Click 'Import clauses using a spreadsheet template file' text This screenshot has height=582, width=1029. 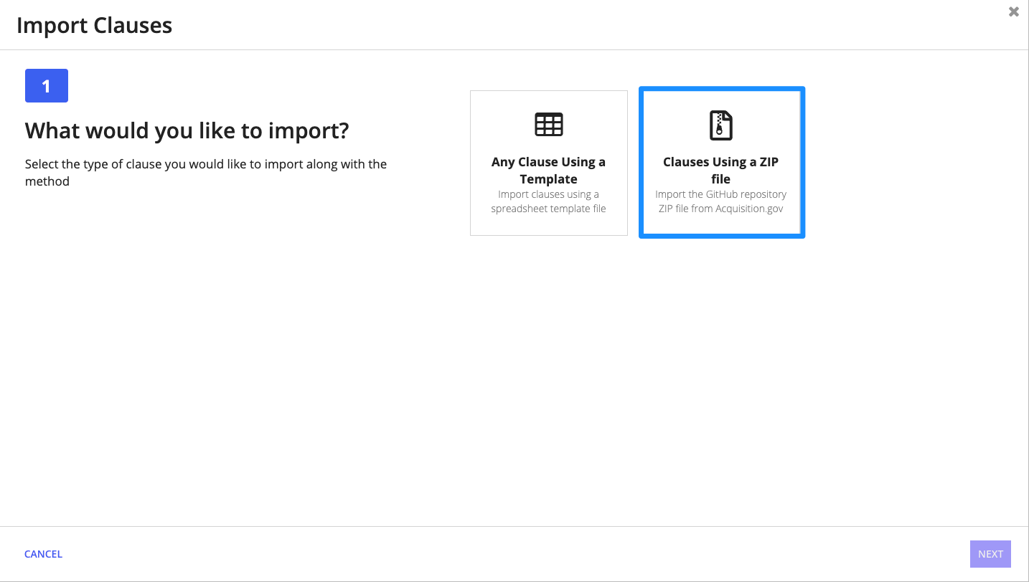549,201
